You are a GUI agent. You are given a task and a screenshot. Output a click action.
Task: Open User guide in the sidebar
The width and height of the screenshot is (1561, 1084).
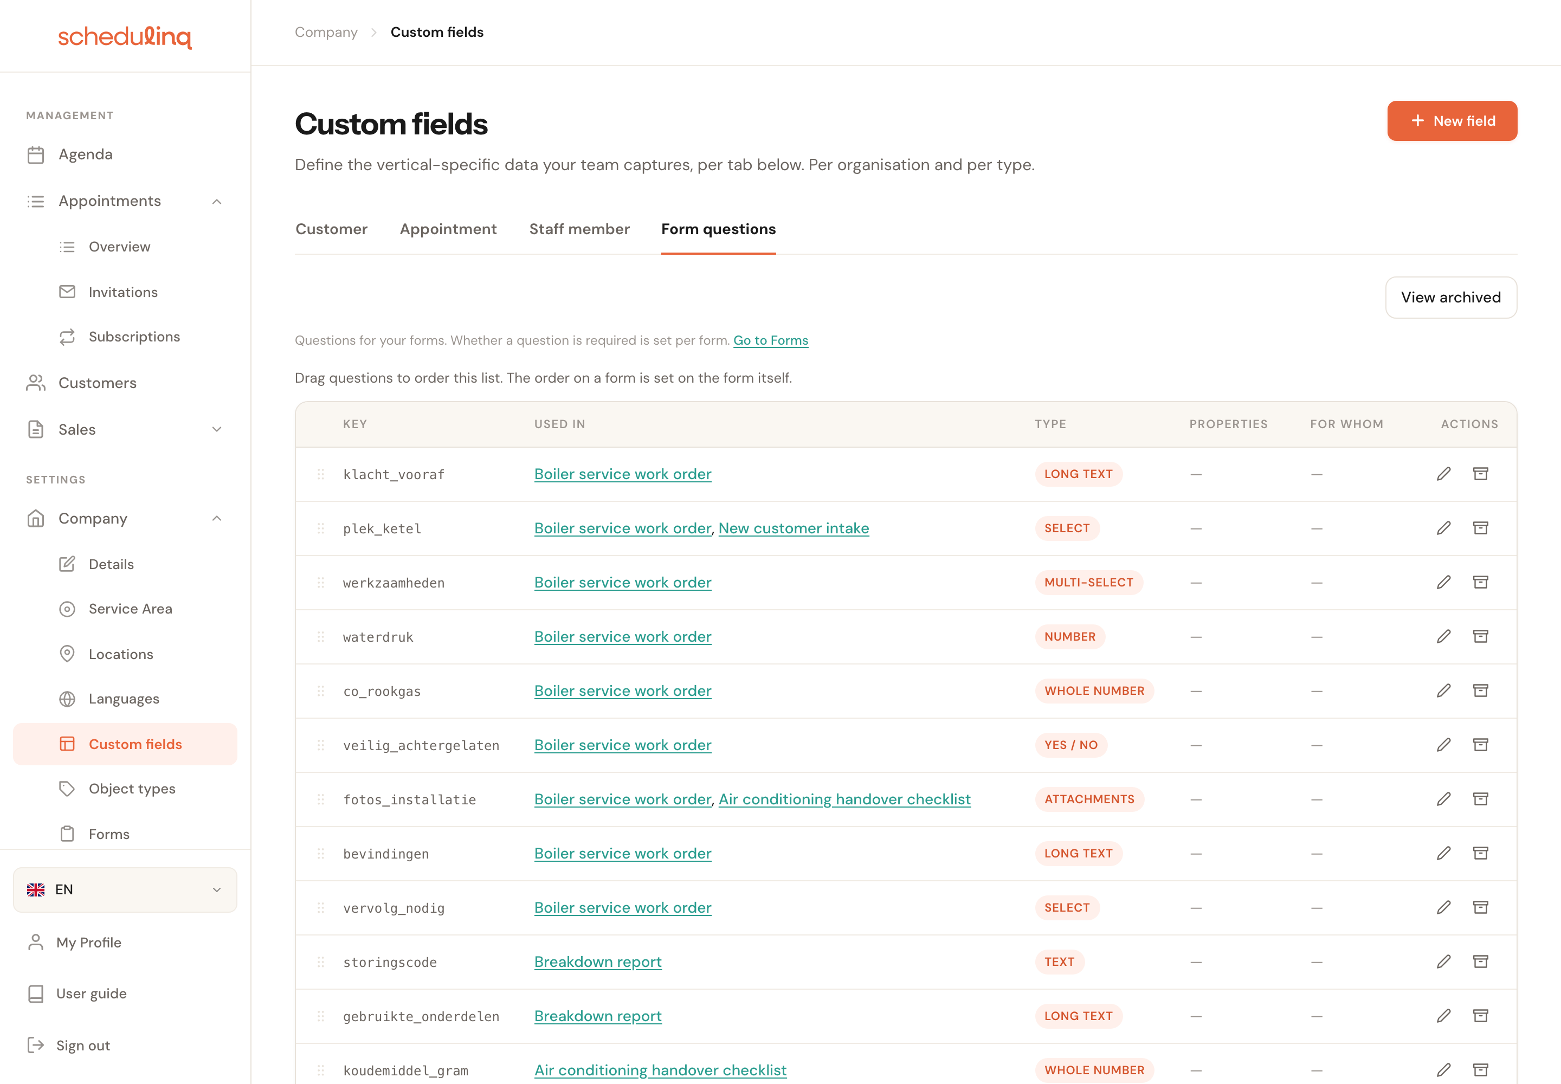(125, 993)
